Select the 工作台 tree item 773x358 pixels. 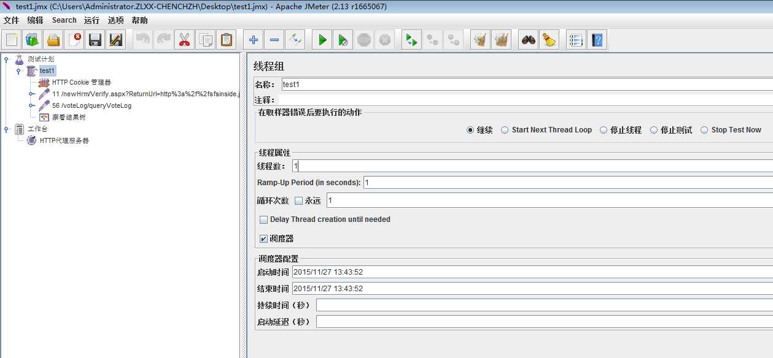(x=37, y=129)
